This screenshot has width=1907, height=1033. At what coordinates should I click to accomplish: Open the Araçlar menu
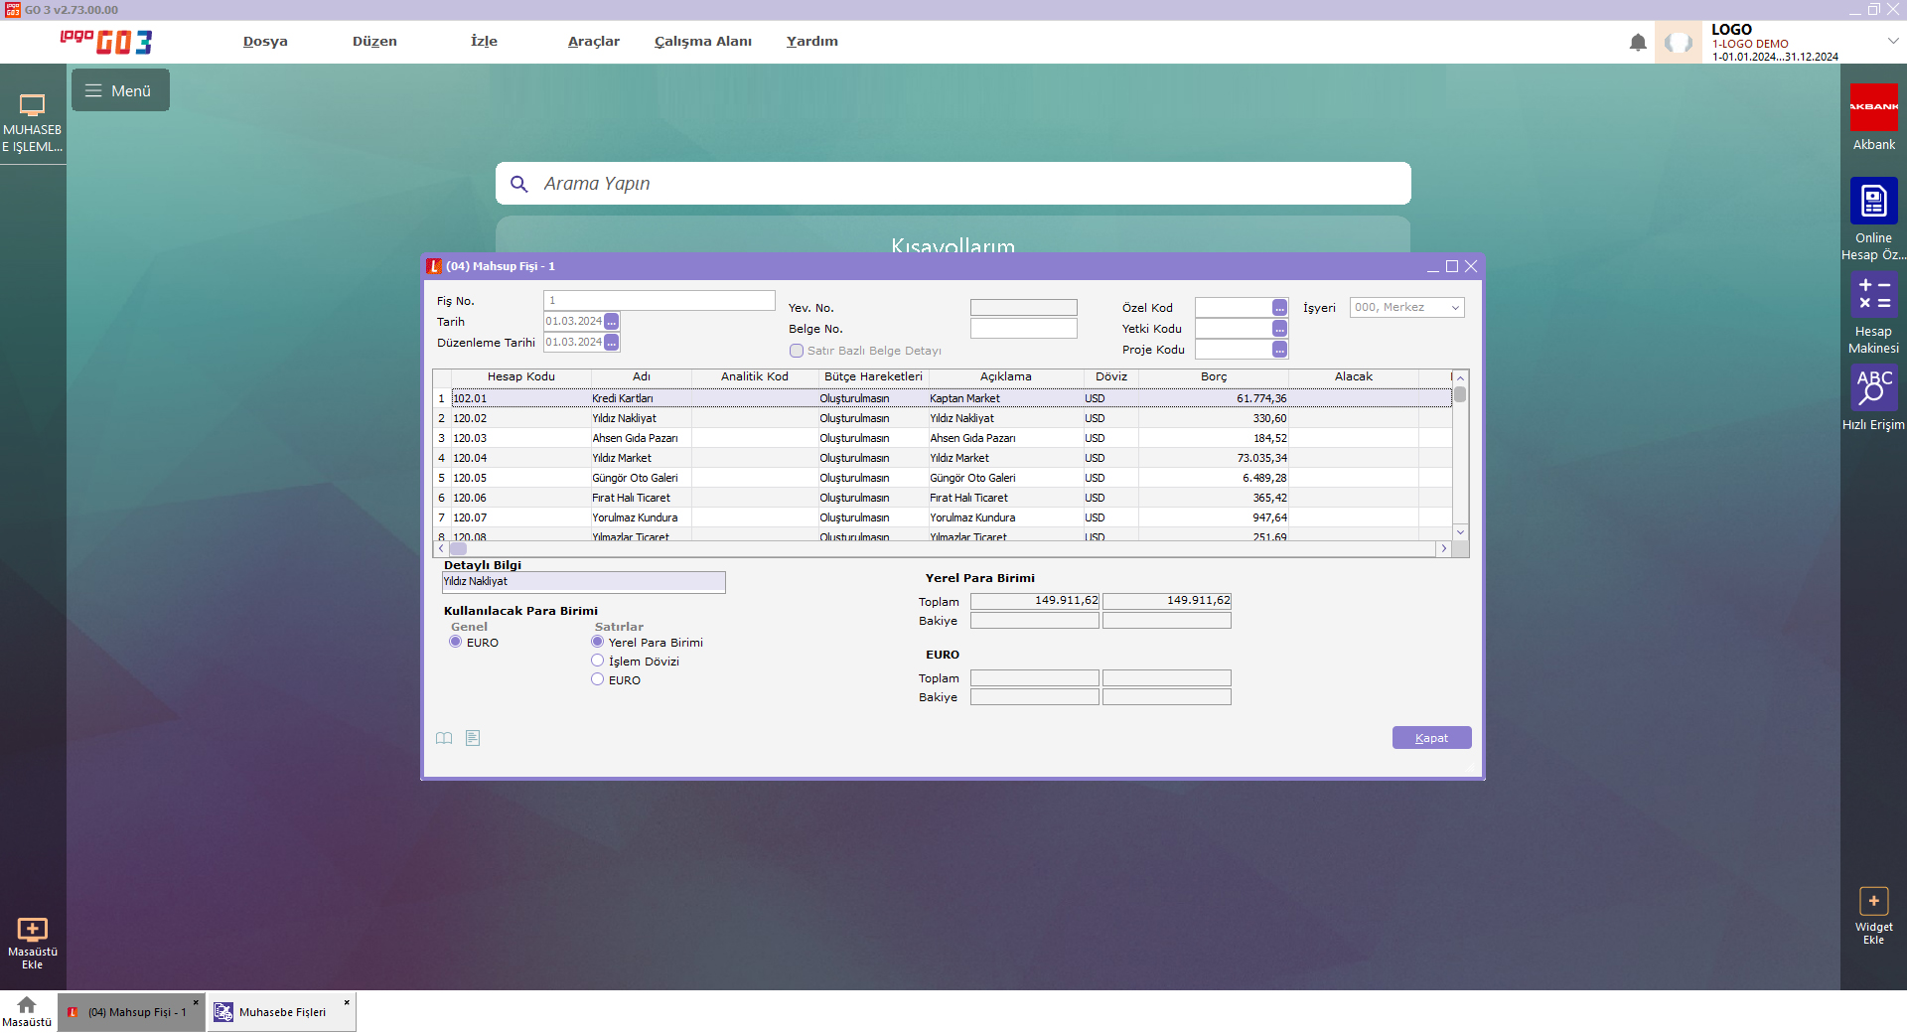(593, 42)
